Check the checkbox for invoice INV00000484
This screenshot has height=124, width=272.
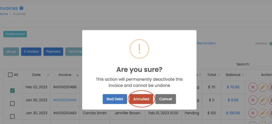(x=12, y=104)
